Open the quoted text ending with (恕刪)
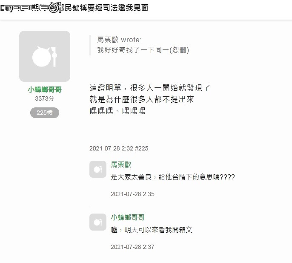Image resolution: width=292 pixels, height=263 pixels. 143,50
